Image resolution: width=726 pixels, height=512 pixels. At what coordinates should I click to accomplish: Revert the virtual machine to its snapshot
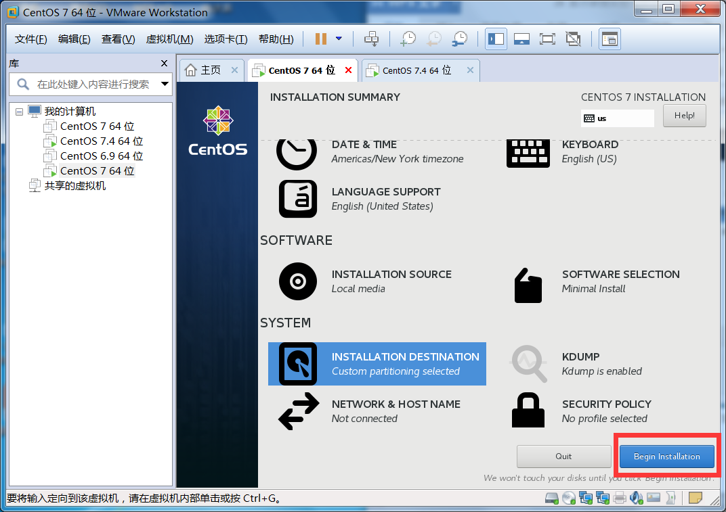(x=434, y=39)
